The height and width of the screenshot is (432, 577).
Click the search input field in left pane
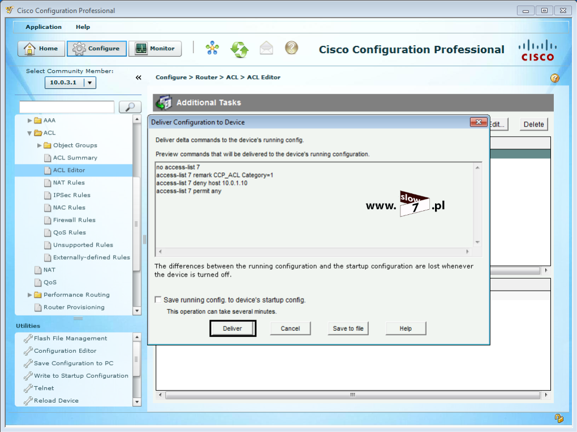67,107
